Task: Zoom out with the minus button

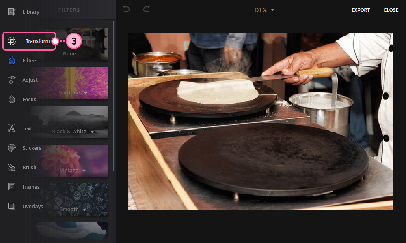Action: click(x=248, y=10)
